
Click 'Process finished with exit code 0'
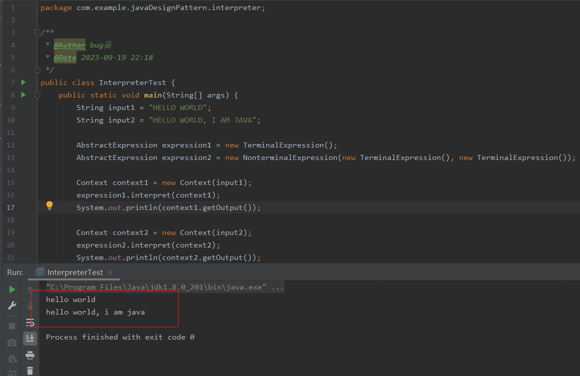(x=120, y=337)
